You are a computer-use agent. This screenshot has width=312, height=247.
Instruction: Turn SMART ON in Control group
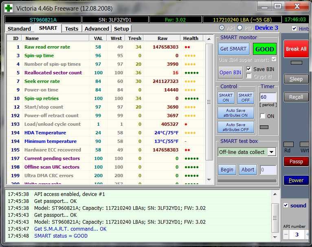226,98
